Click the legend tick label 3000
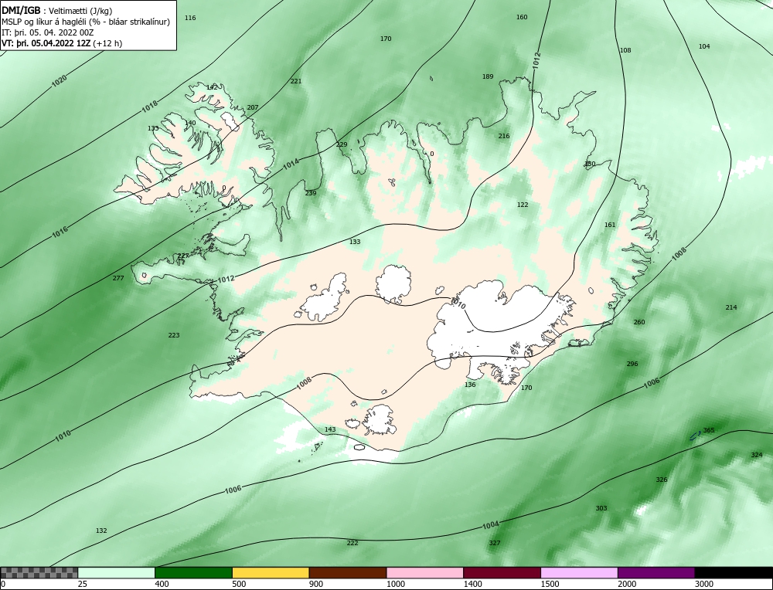 point(704,584)
